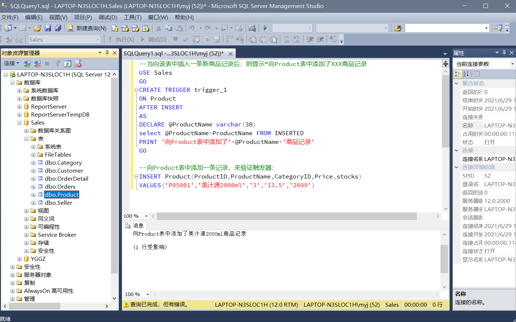Select the 系统数据库 folder
516x322 pixels.
45,91
